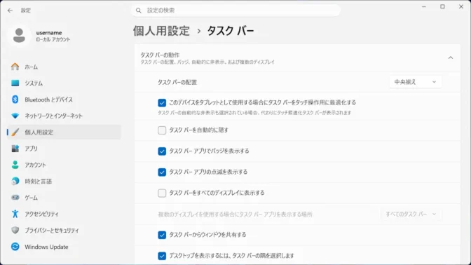Open アカウント settings page

pos(64,165)
